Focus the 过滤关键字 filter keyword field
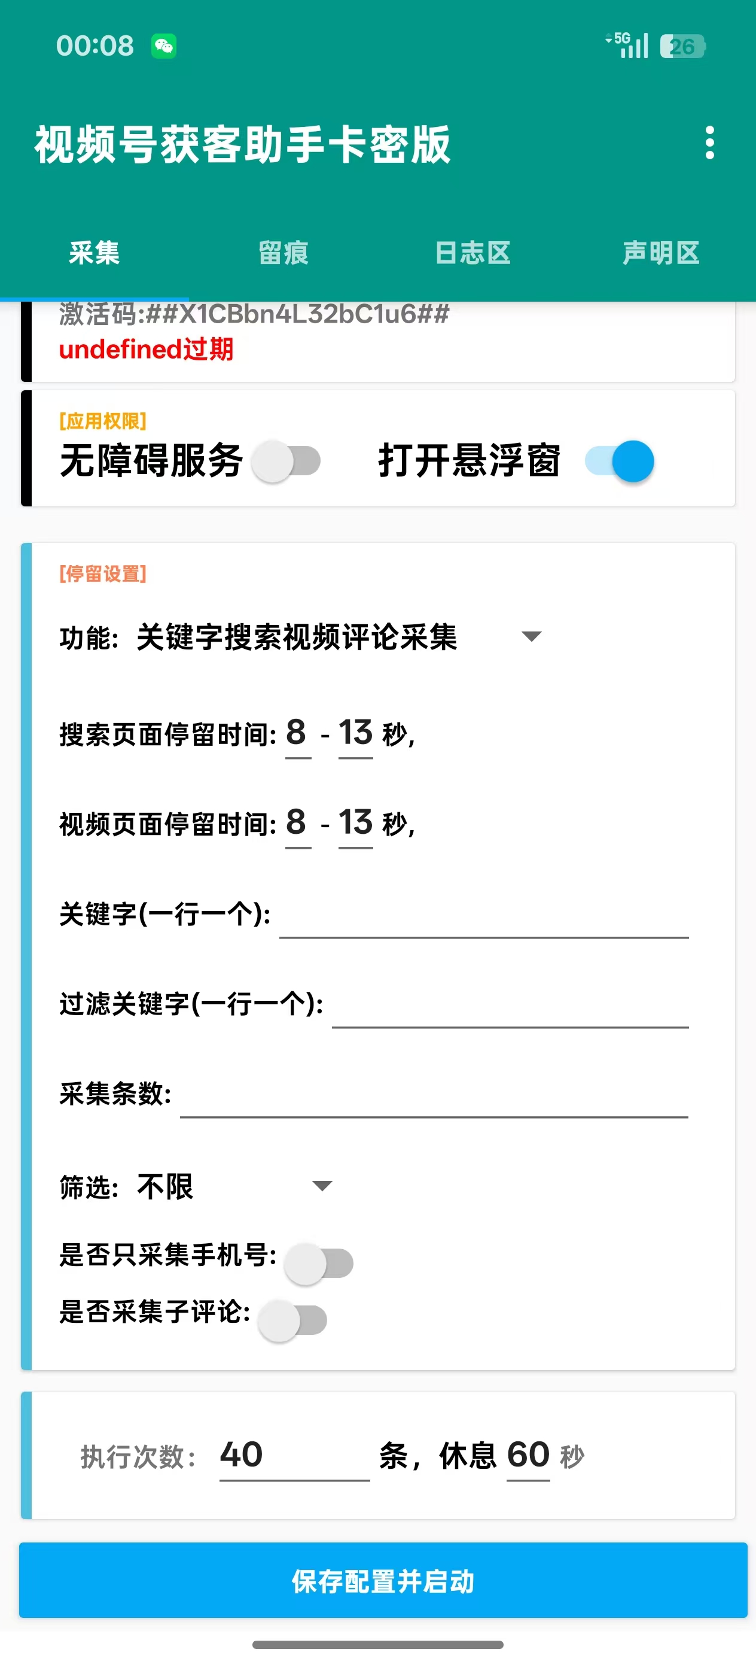The image size is (756, 1664). point(510,1006)
